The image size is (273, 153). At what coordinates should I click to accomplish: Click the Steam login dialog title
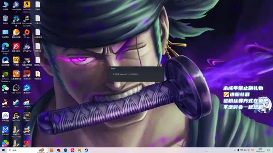[113, 69]
